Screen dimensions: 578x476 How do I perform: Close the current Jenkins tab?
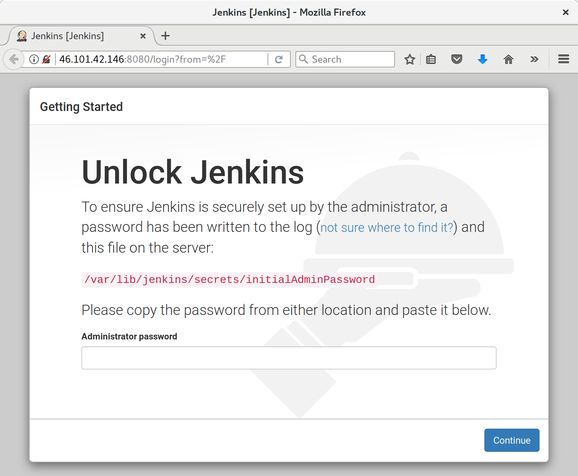(x=143, y=36)
